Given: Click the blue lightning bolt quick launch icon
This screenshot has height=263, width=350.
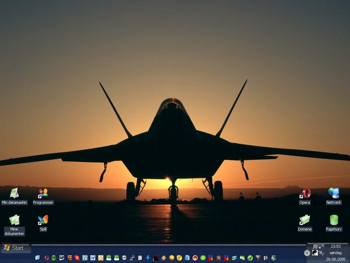Looking at the screenshot, I should 148,258.
